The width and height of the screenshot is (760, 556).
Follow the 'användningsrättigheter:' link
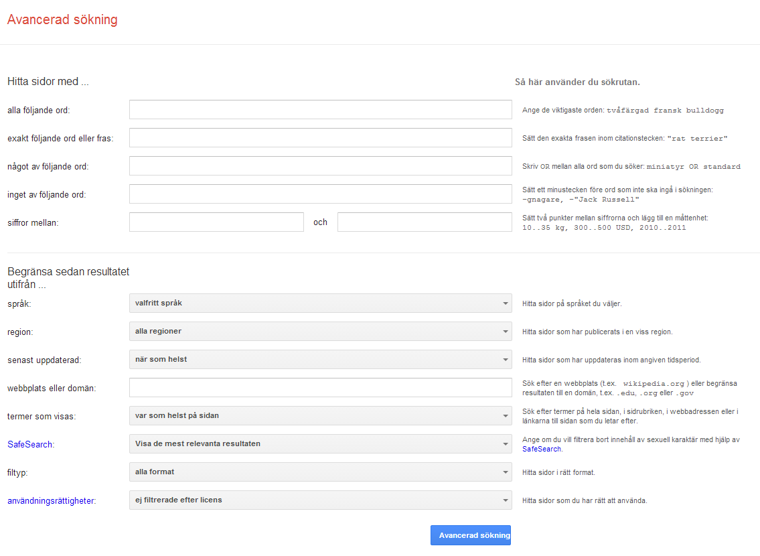tap(52, 501)
